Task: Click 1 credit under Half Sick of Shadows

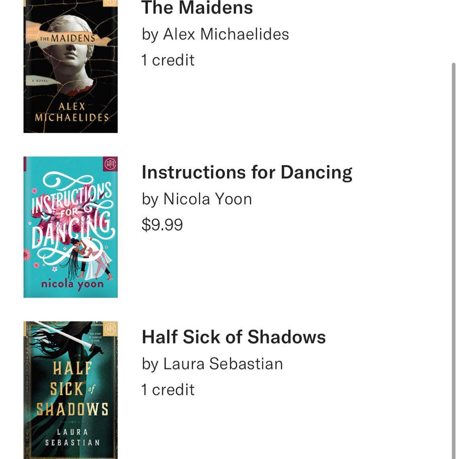Action: (168, 389)
